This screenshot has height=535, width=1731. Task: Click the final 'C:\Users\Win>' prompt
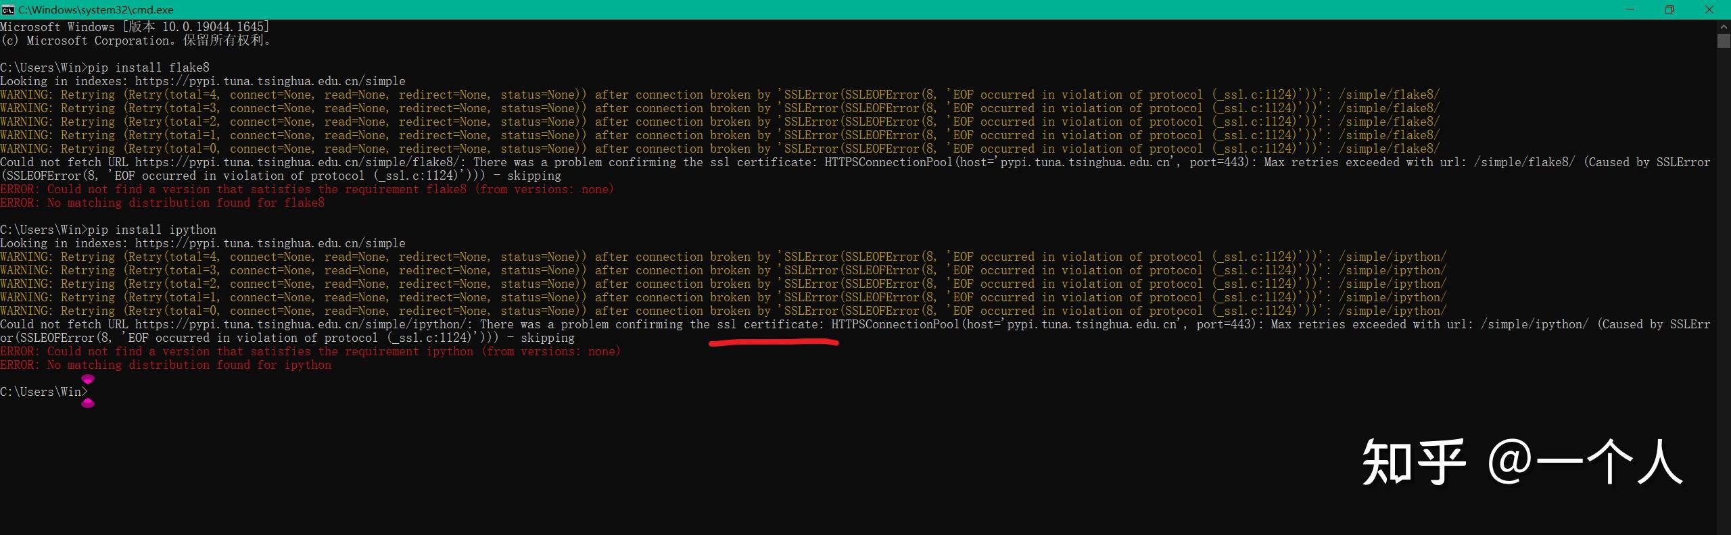(x=44, y=392)
